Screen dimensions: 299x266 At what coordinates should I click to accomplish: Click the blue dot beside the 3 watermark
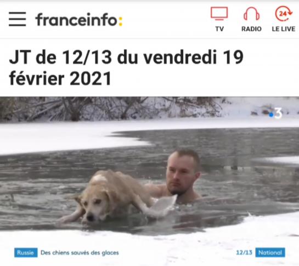pos(271,115)
